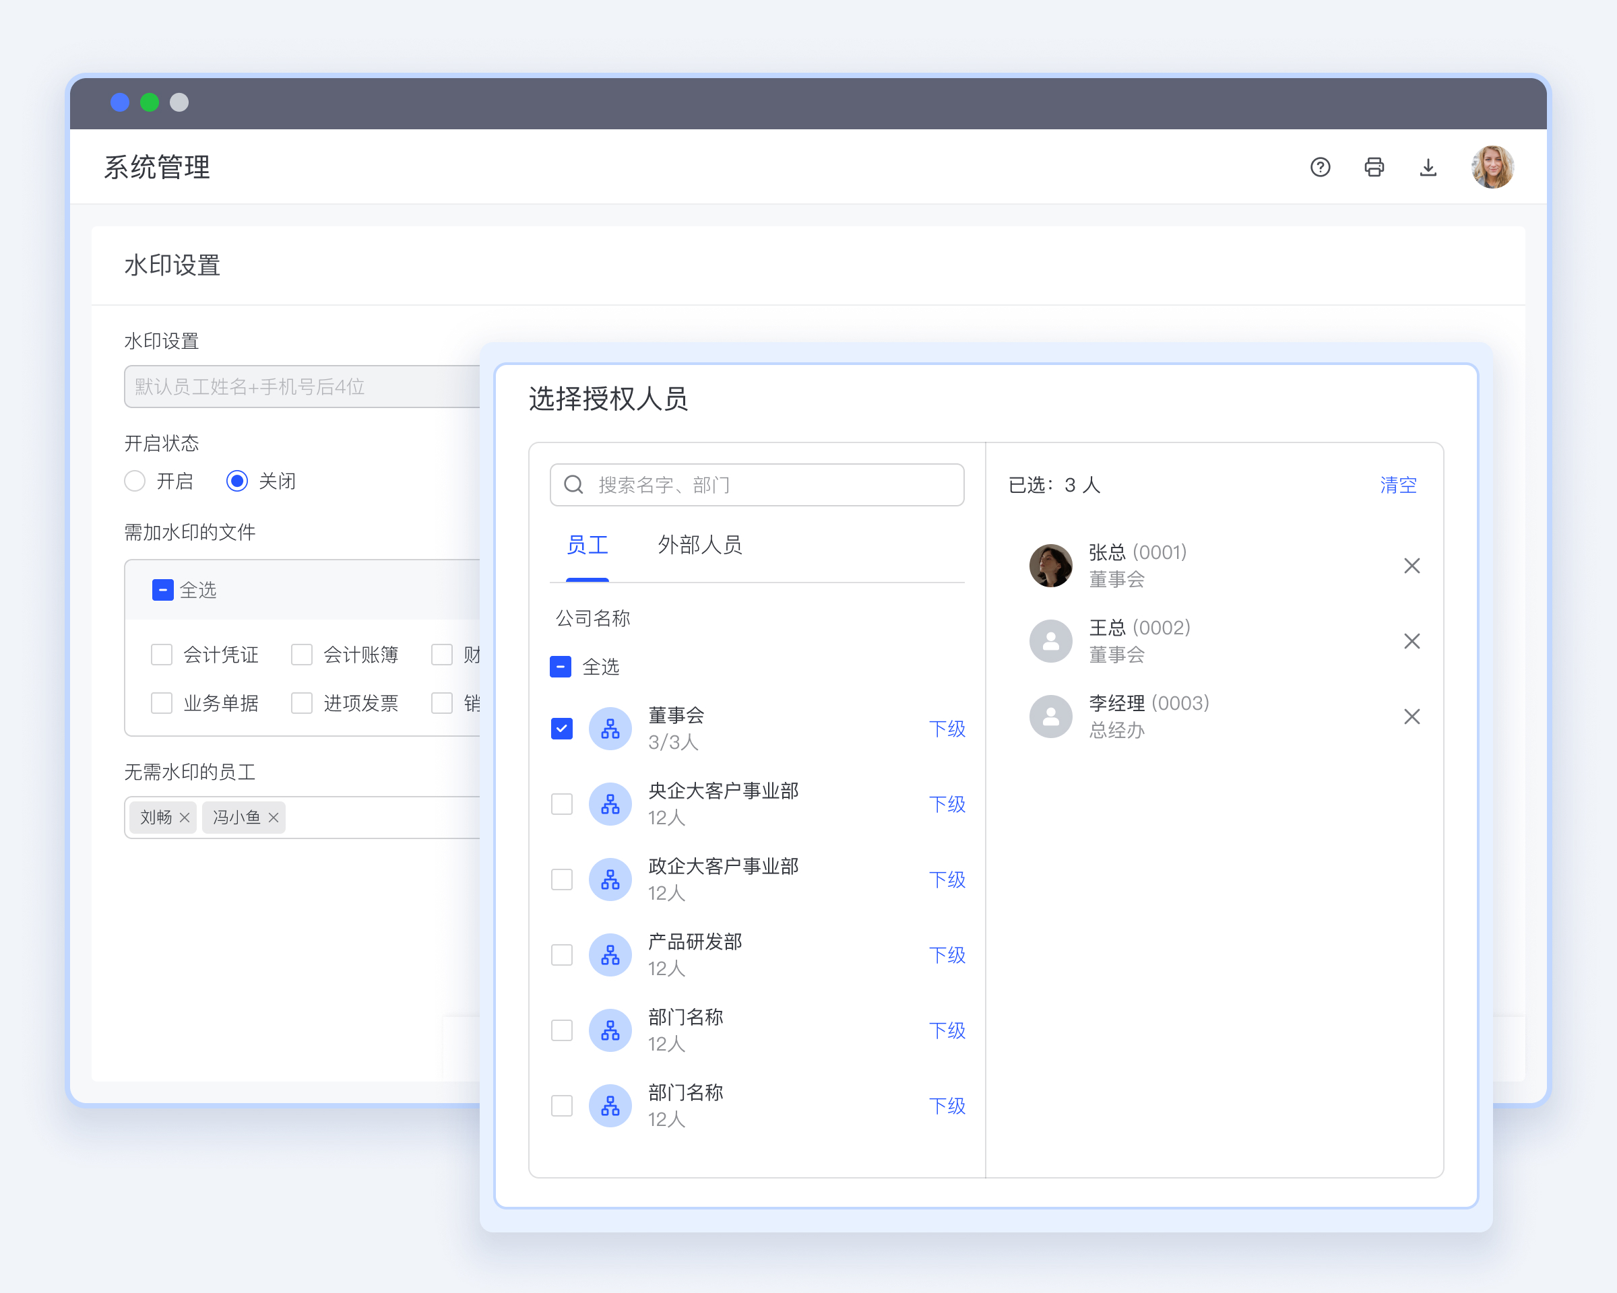Click the search name and department field
Screen dimensions: 1617x1293
point(757,485)
